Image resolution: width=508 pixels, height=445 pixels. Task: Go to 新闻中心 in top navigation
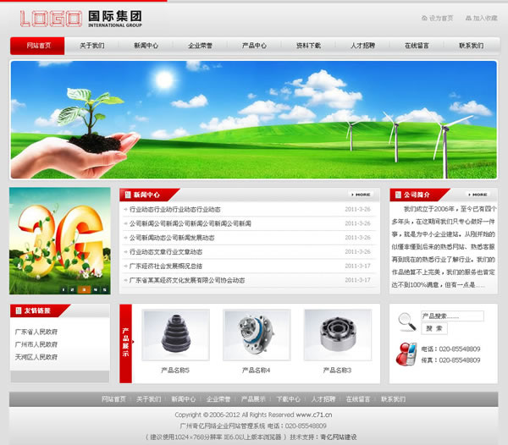tap(146, 46)
